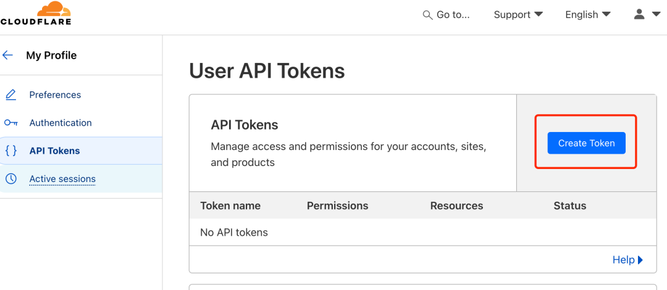Click the My Profile header
The height and width of the screenshot is (290, 667).
click(51, 56)
